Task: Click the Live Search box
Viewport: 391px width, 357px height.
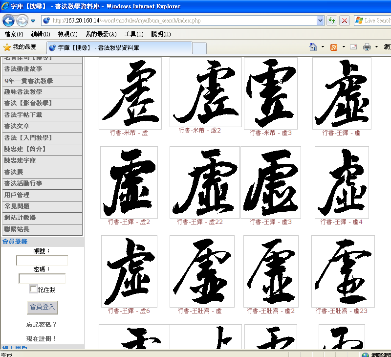Action: 372,21
